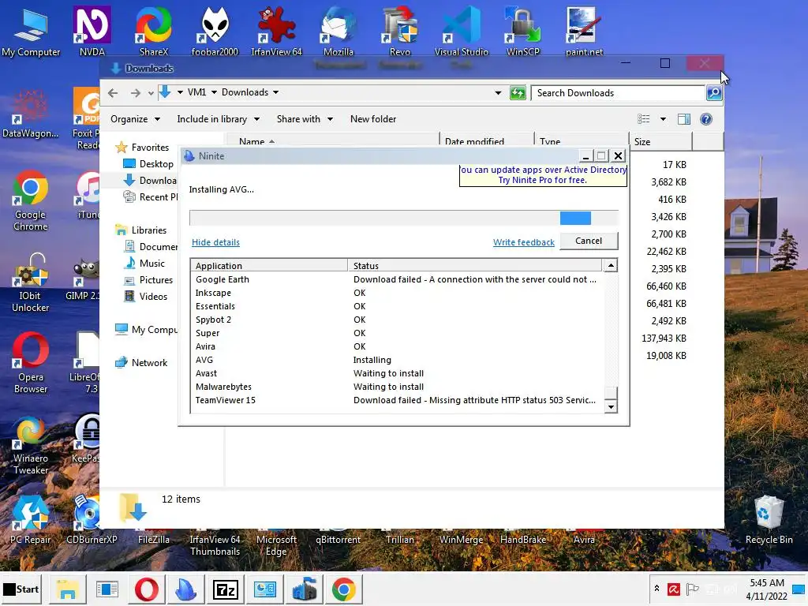Screen dimensions: 808x606
Task: Open the Share with dropdown
Action: pos(305,119)
